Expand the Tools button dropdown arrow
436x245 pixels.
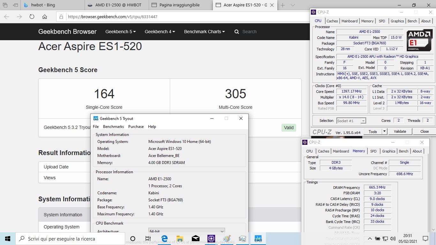click(x=384, y=131)
